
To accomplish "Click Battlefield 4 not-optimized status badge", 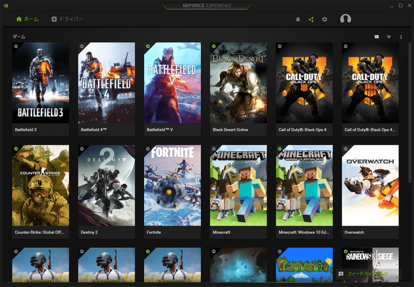I will [x=82, y=47].
